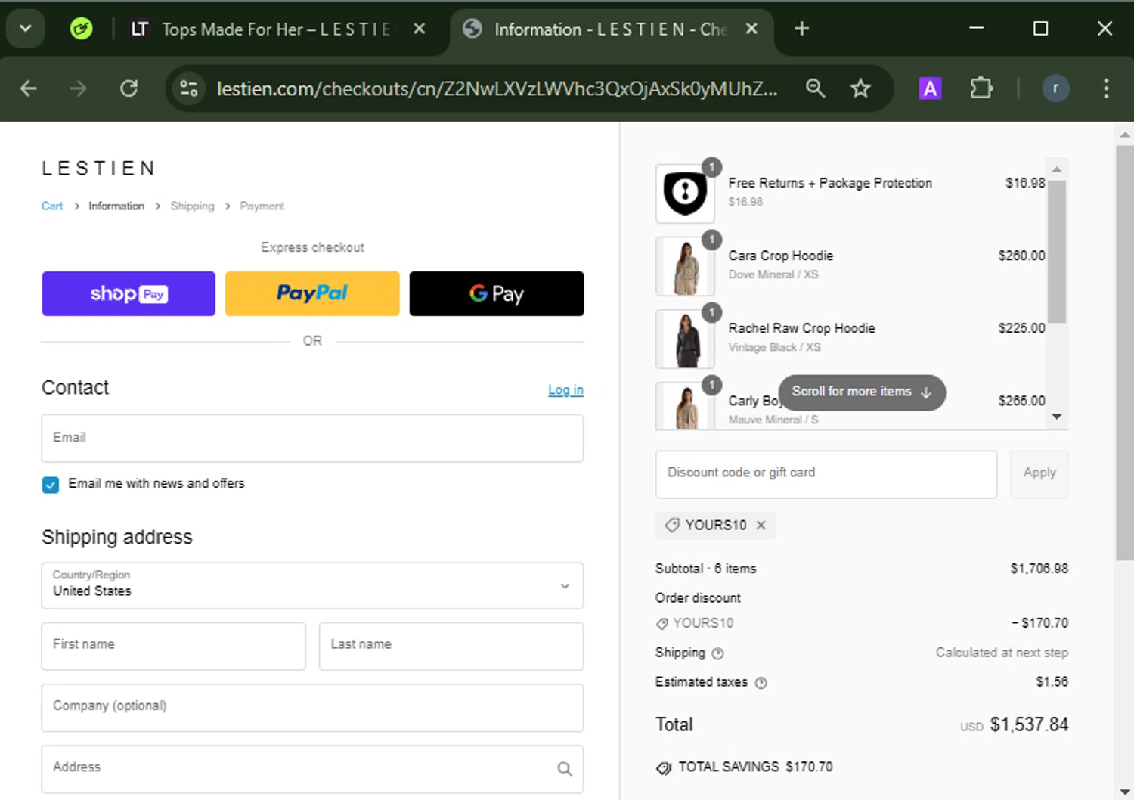1134x800 pixels.
Task: Click the order items list scrollbar thumb
Action: point(1057,252)
